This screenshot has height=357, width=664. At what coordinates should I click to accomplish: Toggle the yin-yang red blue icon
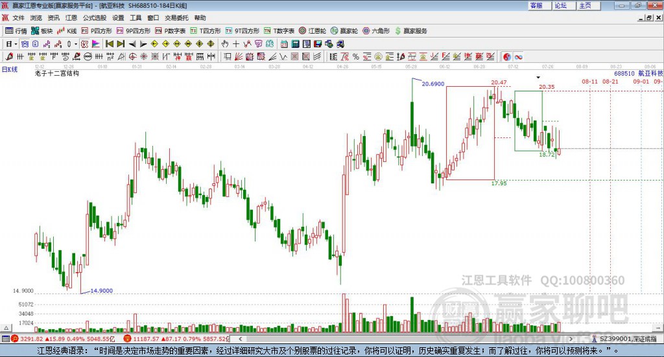coord(507,56)
